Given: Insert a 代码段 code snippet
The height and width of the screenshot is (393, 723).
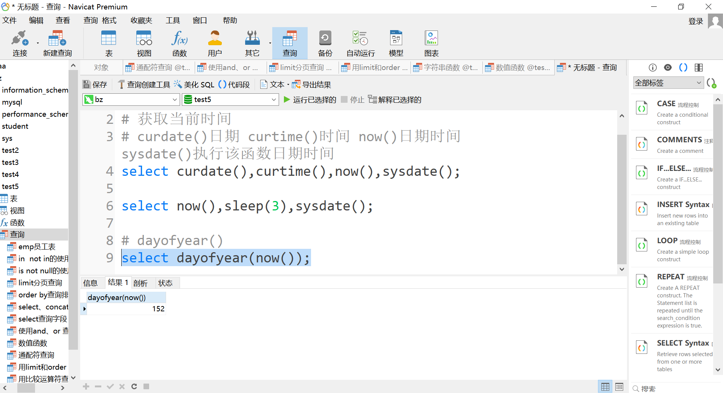Looking at the screenshot, I should pyautogui.click(x=234, y=85).
